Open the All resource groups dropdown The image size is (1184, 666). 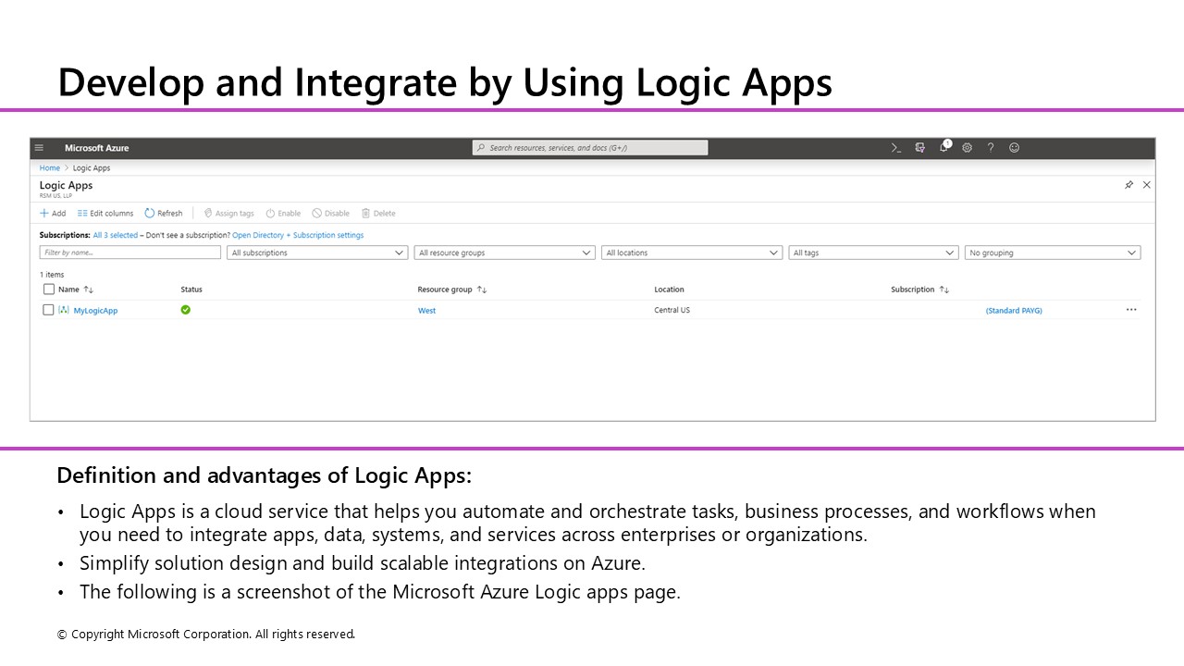pyautogui.click(x=504, y=253)
